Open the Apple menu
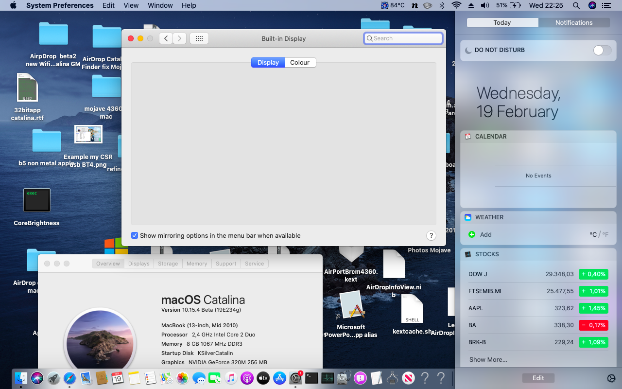622x389 pixels. pos(13,5)
